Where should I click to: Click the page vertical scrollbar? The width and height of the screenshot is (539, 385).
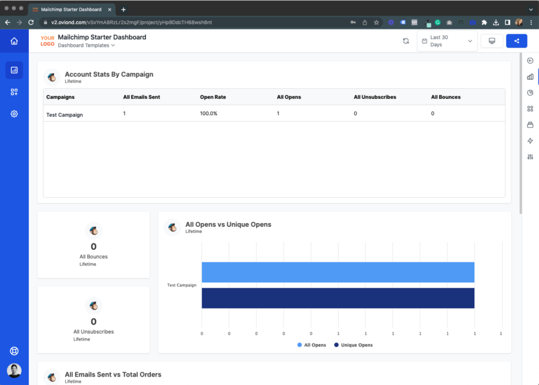coord(521,133)
